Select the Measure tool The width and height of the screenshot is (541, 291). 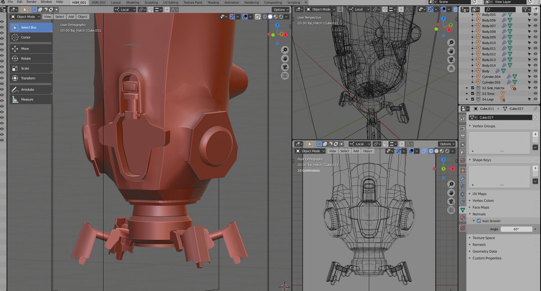[x=31, y=100]
